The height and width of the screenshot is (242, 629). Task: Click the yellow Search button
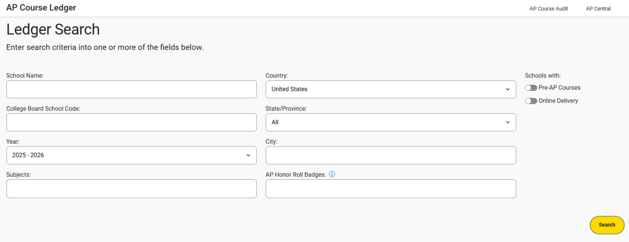click(x=607, y=225)
